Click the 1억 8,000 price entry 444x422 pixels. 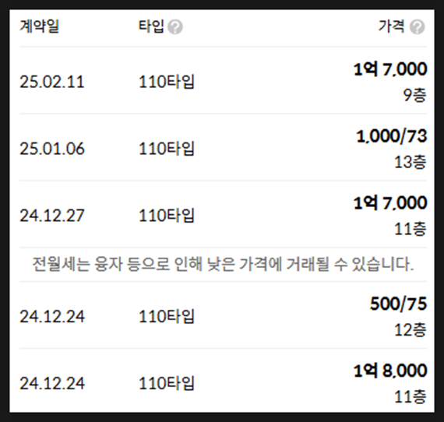tap(390, 371)
